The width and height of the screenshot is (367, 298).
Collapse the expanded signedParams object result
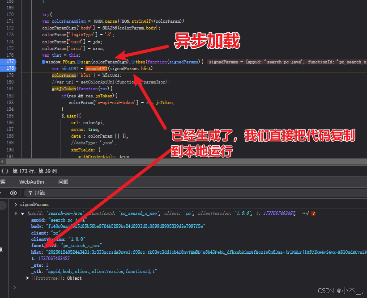coord(23,214)
